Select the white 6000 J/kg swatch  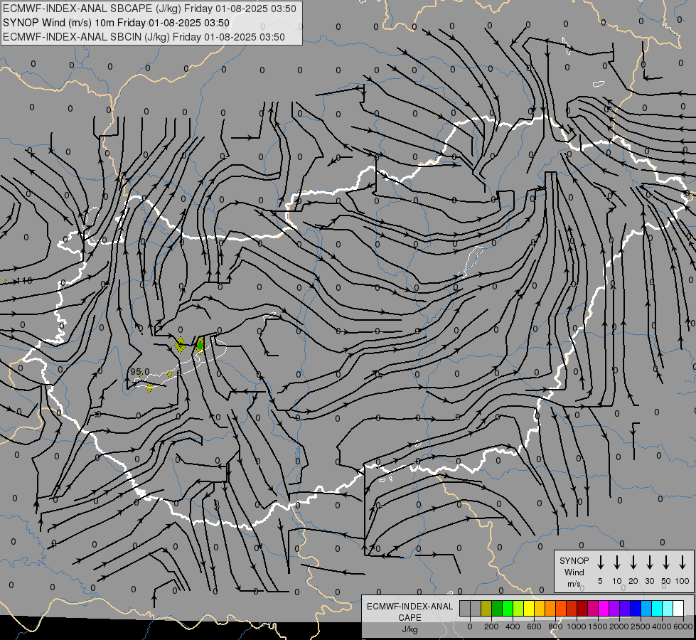tap(679, 608)
